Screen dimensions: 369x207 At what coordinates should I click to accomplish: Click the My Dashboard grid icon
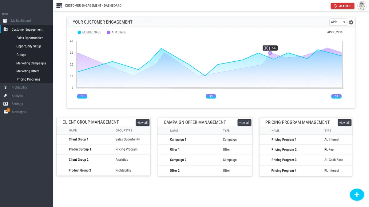[x=4, y=21]
